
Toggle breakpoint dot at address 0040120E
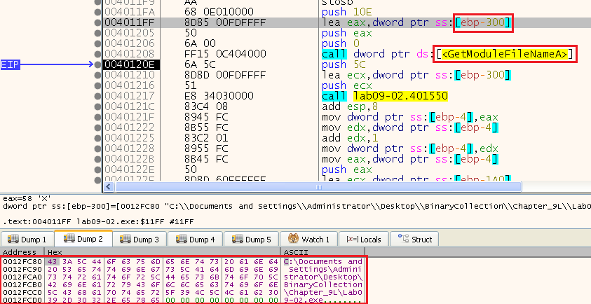[97, 64]
